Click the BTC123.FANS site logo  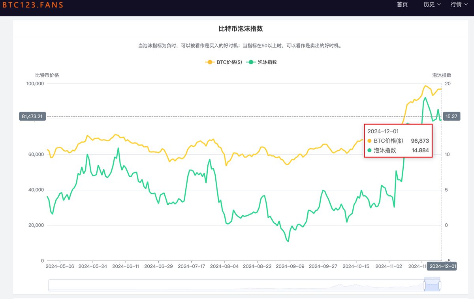pos(32,5)
